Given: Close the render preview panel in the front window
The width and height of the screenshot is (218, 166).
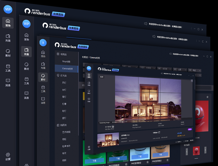Looking at the screenshot, I should pyautogui.click(x=192, y=81).
